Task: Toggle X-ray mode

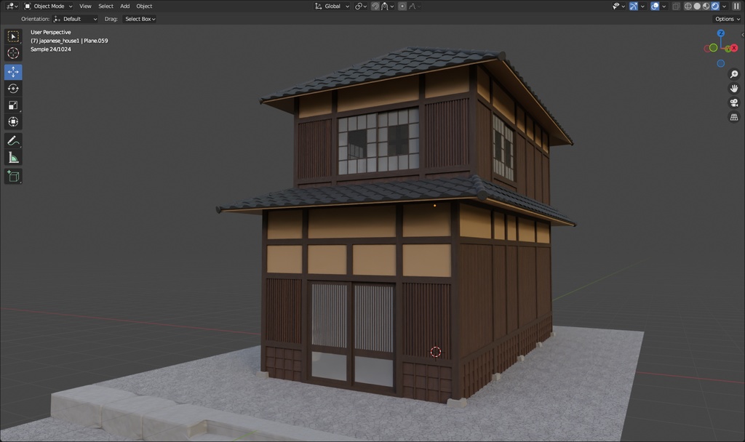Action: tap(676, 6)
